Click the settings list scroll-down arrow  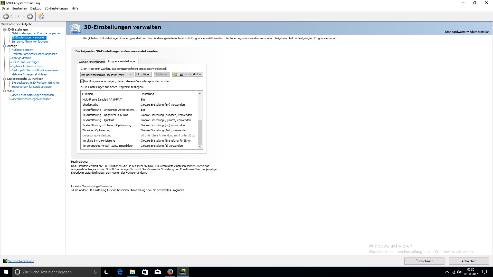pyautogui.click(x=200, y=147)
